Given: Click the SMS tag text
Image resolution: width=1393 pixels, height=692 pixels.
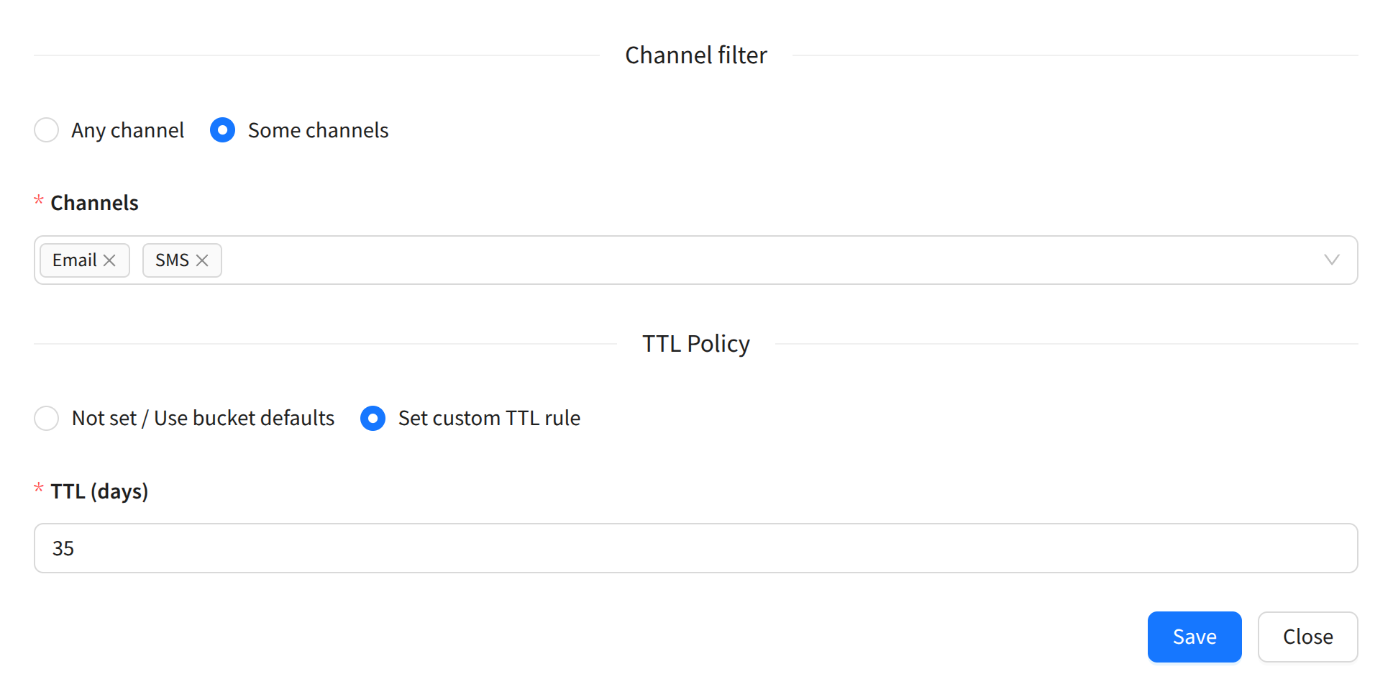Looking at the screenshot, I should coord(172,260).
